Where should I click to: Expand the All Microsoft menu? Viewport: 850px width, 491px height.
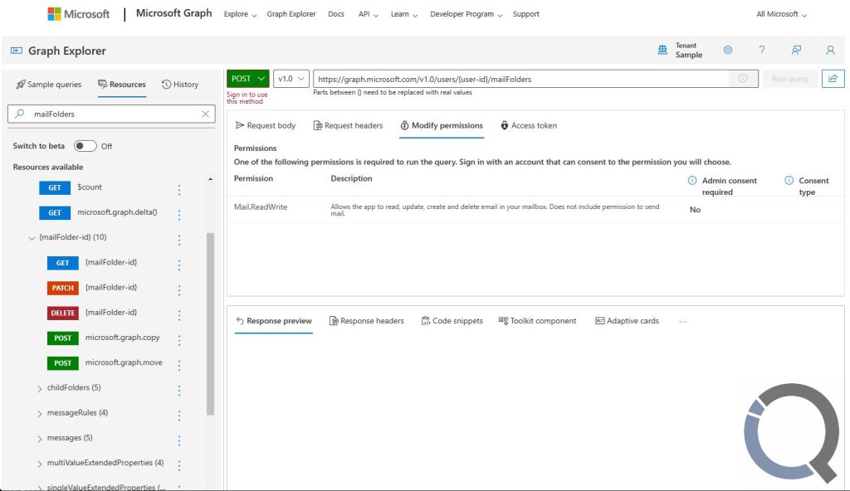[x=782, y=14]
